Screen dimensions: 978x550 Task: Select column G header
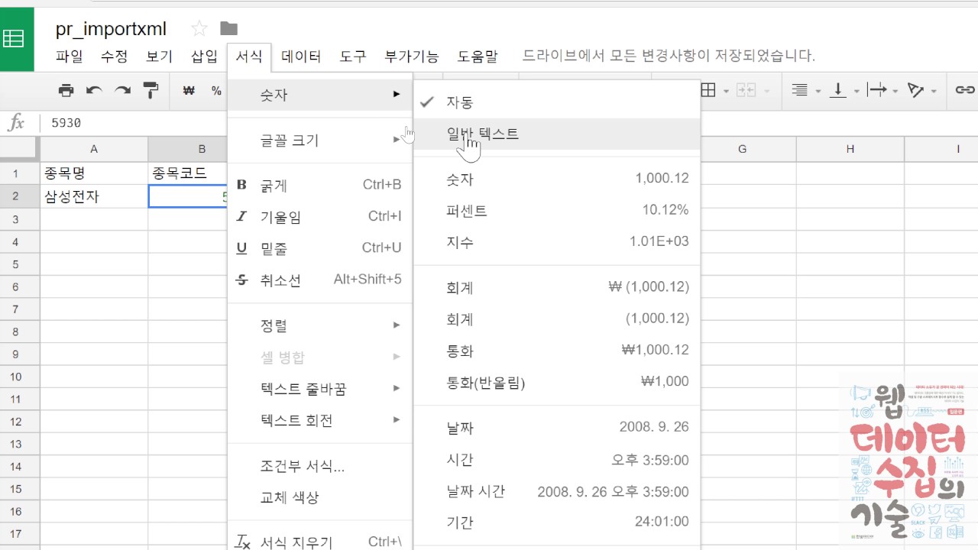(742, 149)
